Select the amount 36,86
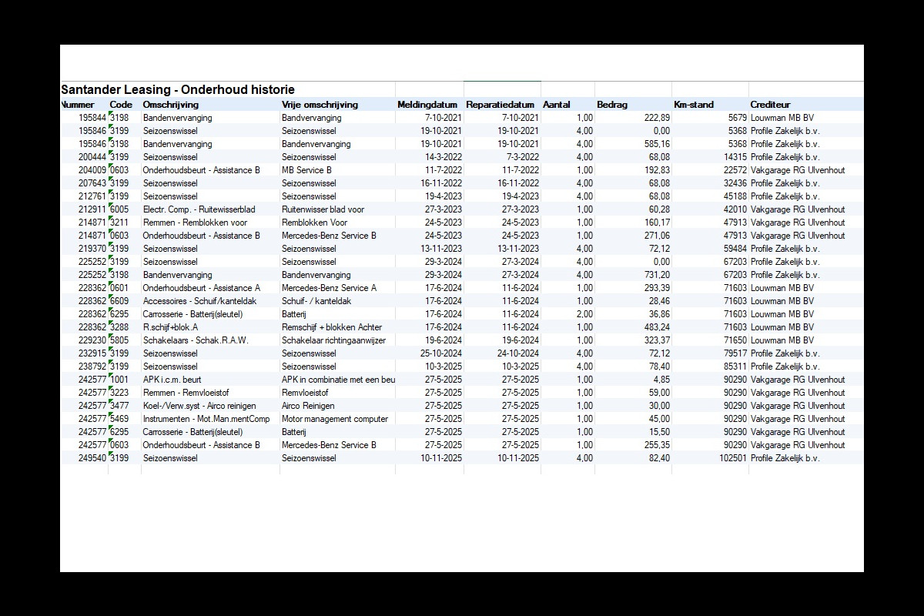Screen dimensions: 924x616 click(x=659, y=314)
